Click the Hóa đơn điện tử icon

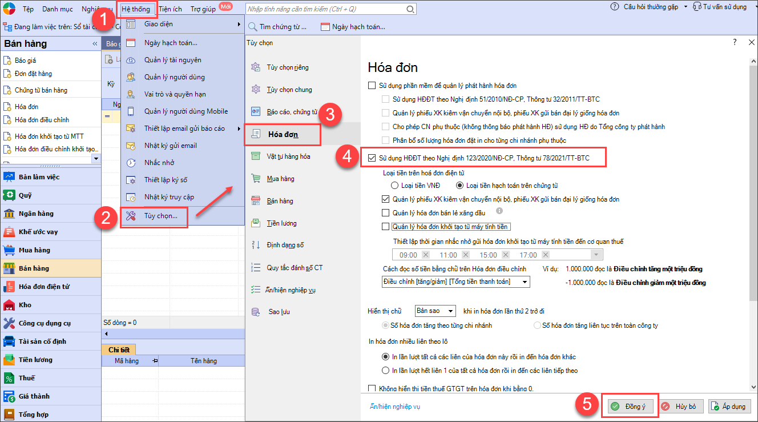(x=9, y=287)
